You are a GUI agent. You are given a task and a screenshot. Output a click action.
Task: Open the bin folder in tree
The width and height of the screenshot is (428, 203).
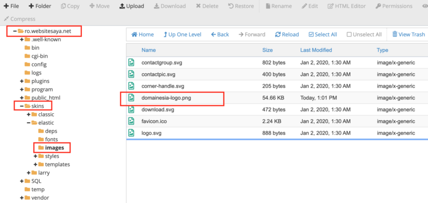(32, 48)
